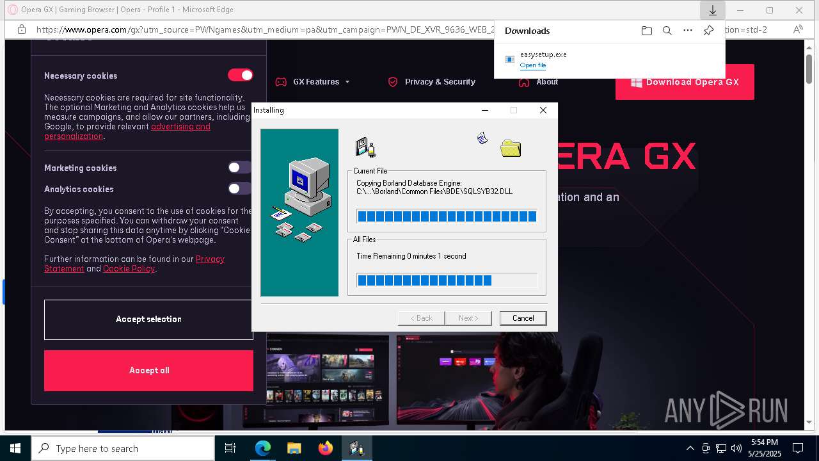
Task: Close the Installing dialog
Action: [x=543, y=110]
